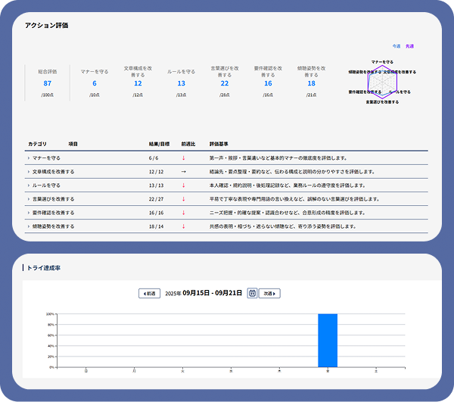The height and width of the screenshot is (402, 454).
Task: Go to next week with 次週 button
Action: 269,293
